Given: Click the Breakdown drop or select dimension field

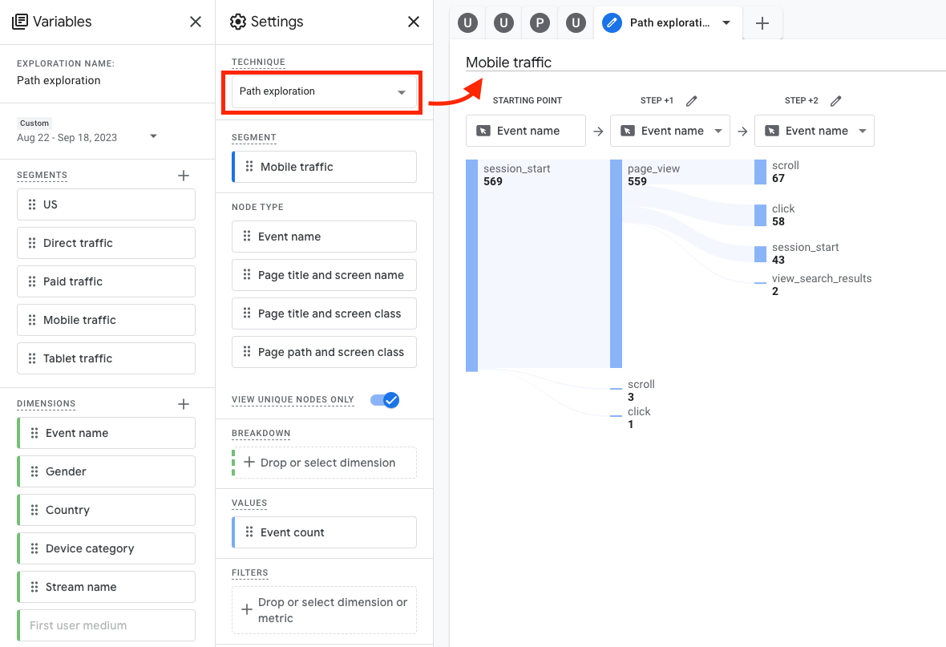Looking at the screenshot, I should 324,463.
